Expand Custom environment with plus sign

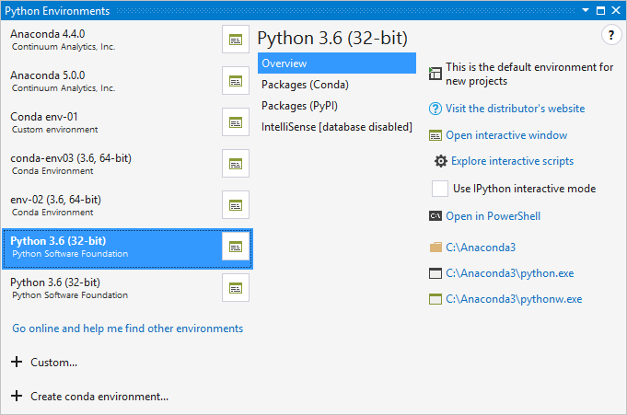pyautogui.click(x=17, y=363)
